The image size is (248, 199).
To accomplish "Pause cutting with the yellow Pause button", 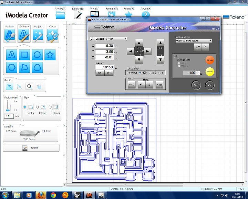I will (x=210, y=72).
